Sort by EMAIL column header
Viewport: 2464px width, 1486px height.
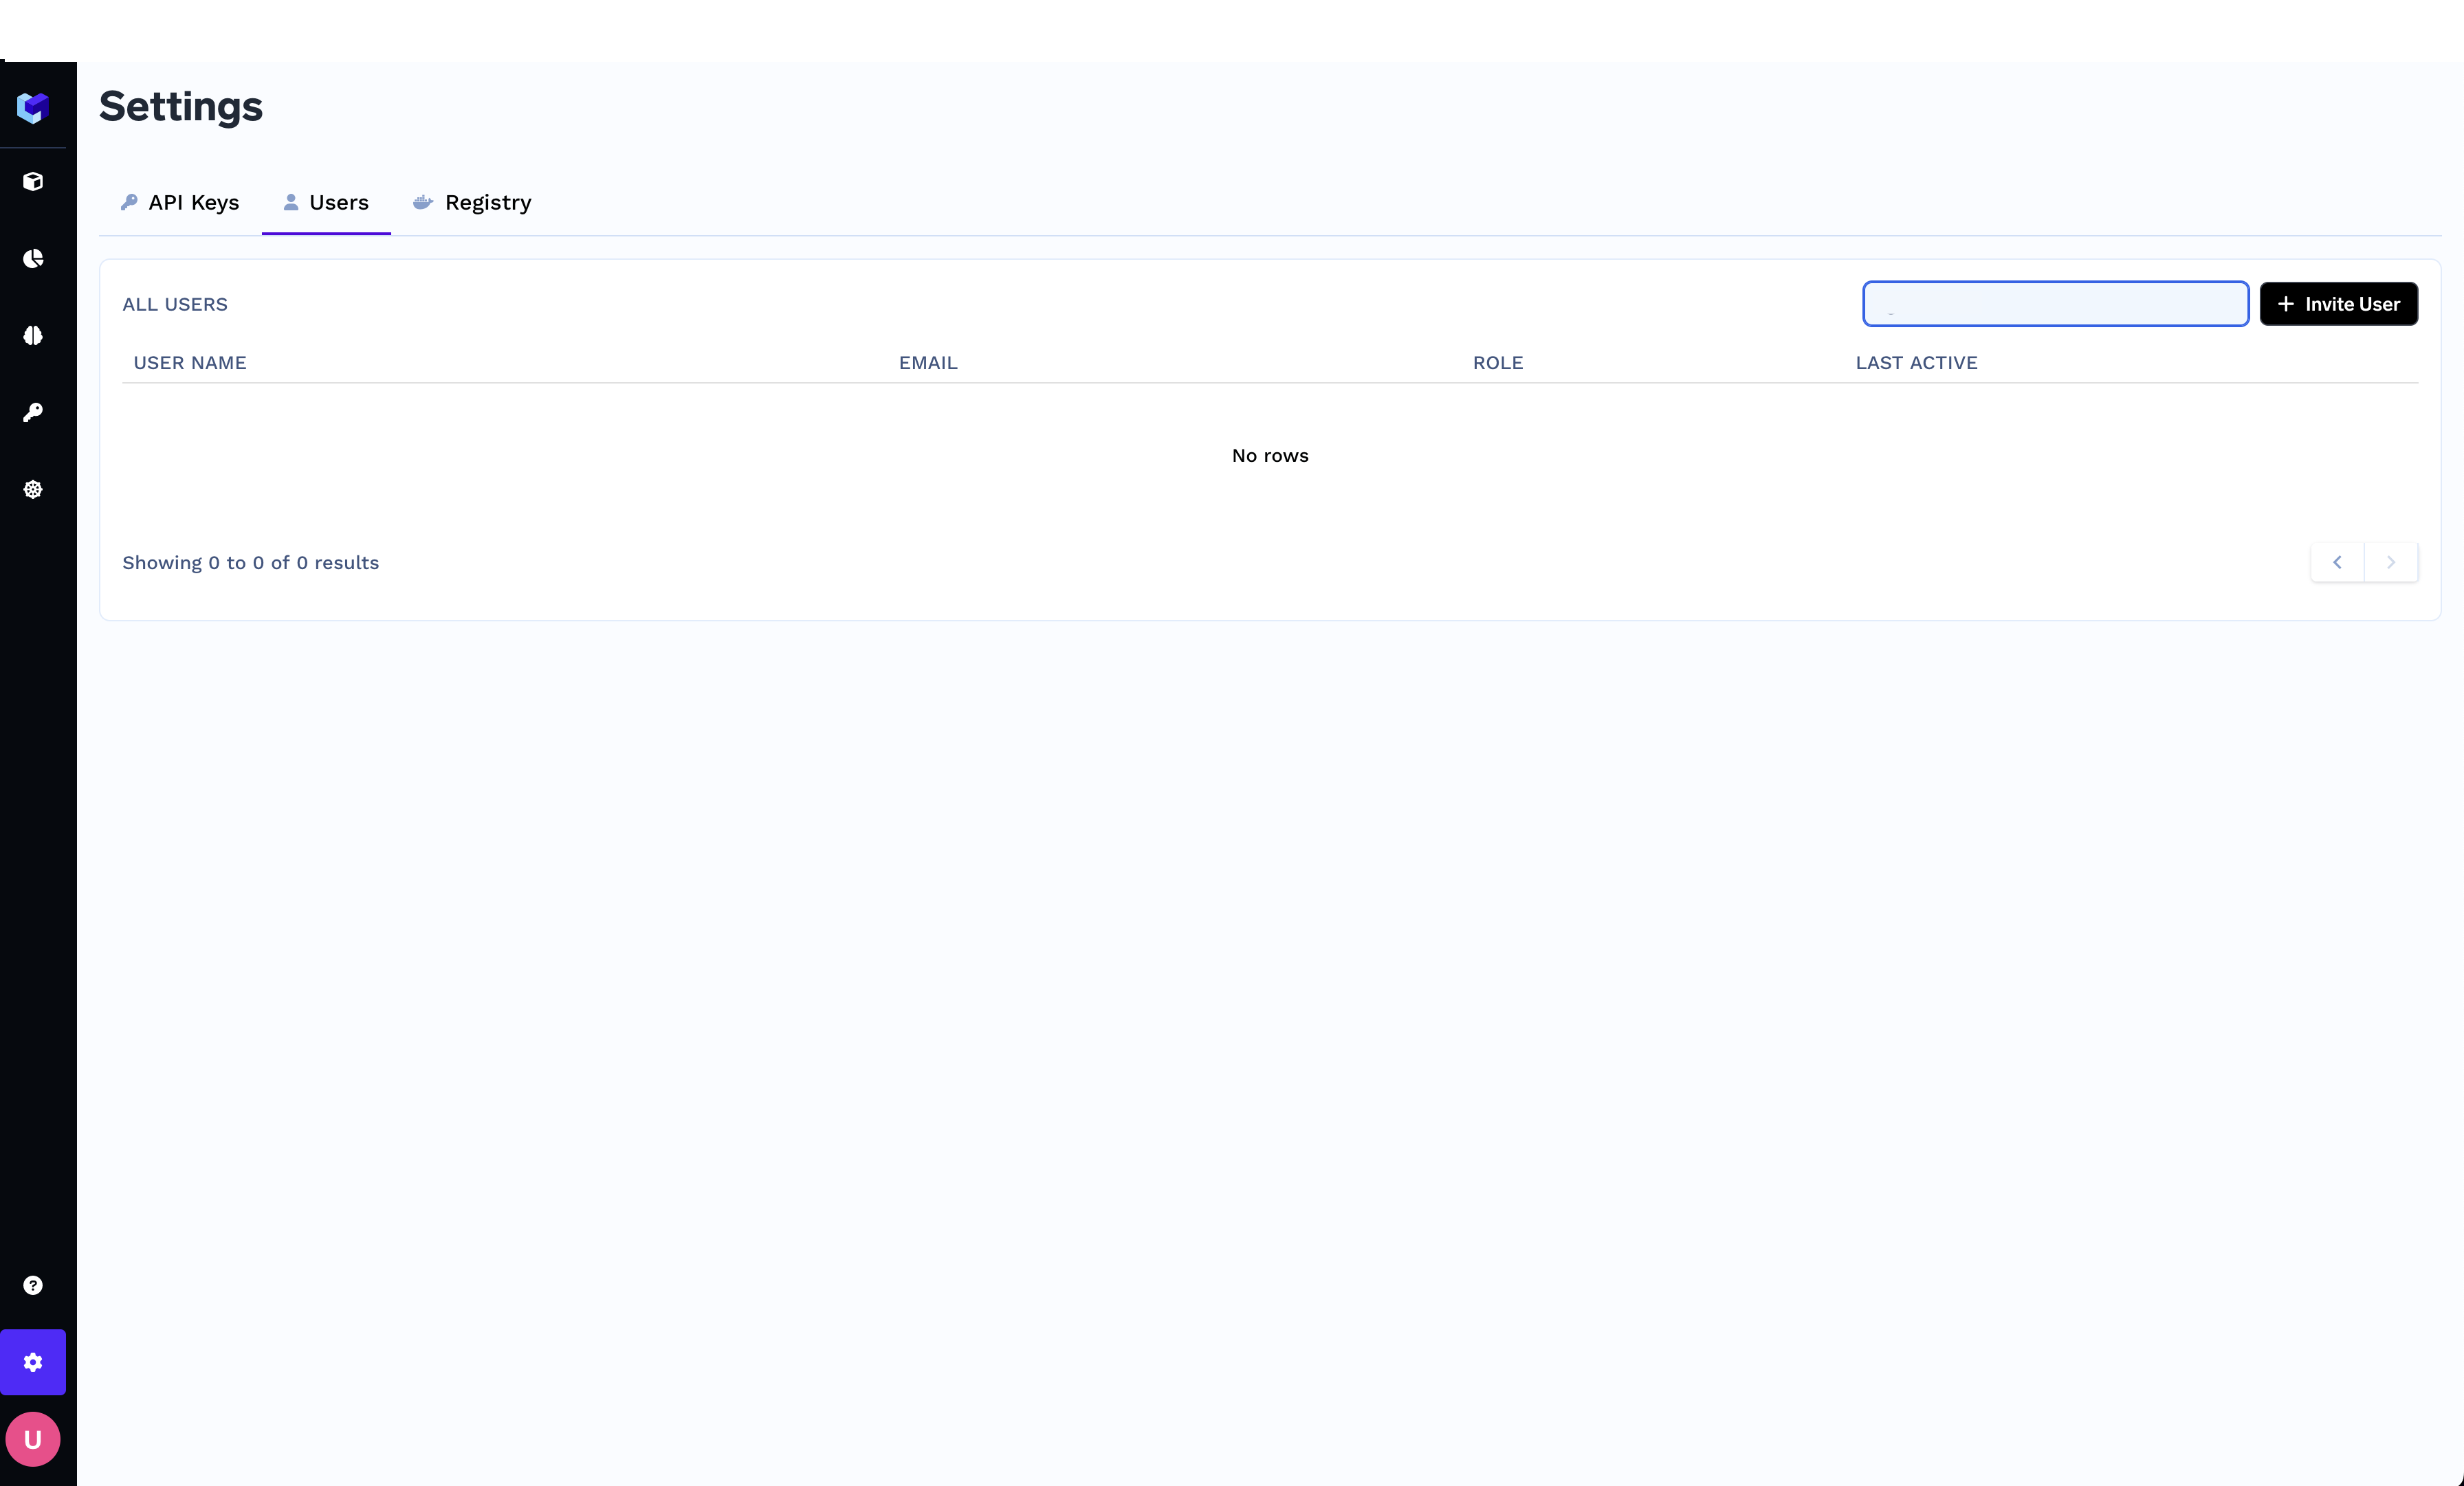point(928,363)
